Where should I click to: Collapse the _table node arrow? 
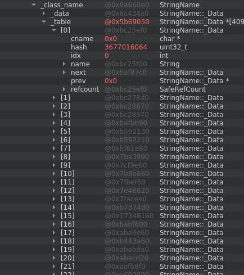coord(44,22)
